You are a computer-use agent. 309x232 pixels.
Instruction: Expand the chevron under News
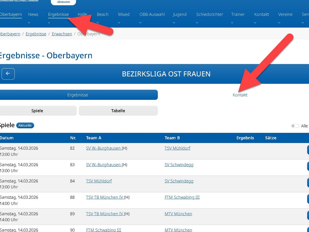(29, 23)
